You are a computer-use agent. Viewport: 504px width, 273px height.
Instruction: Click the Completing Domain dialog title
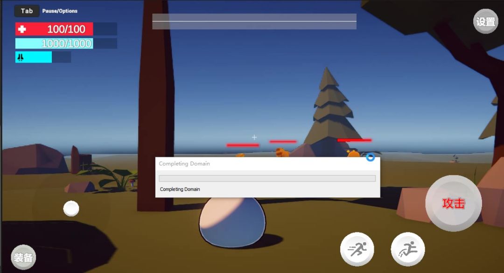pyautogui.click(x=184, y=164)
